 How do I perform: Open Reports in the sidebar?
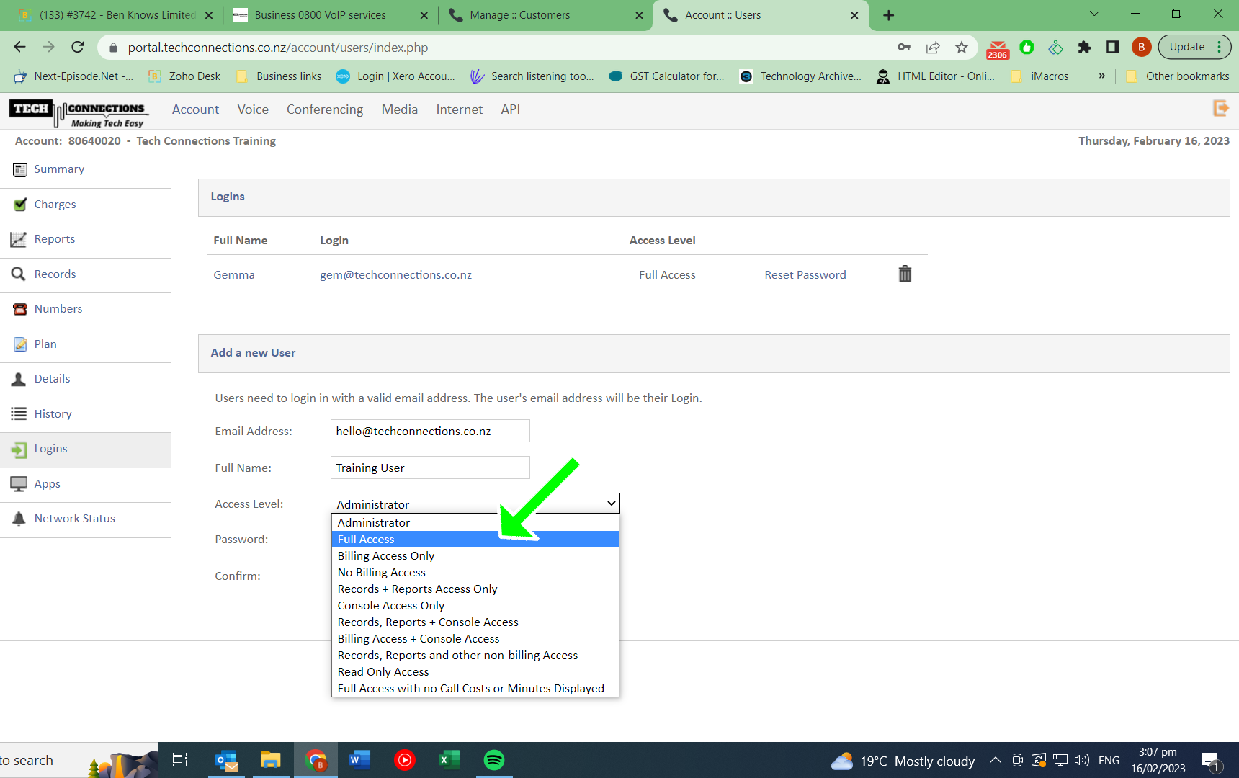[x=85, y=239]
